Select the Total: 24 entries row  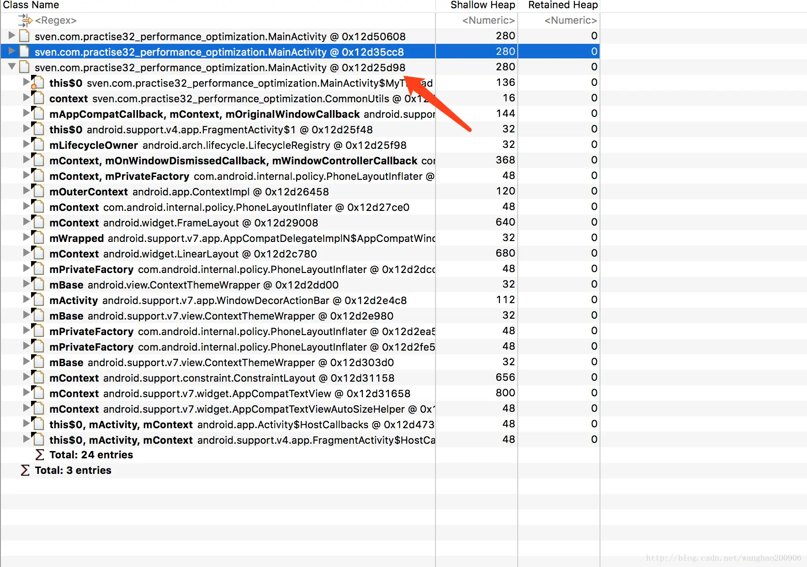pyautogui.click(x=300, y=455)
